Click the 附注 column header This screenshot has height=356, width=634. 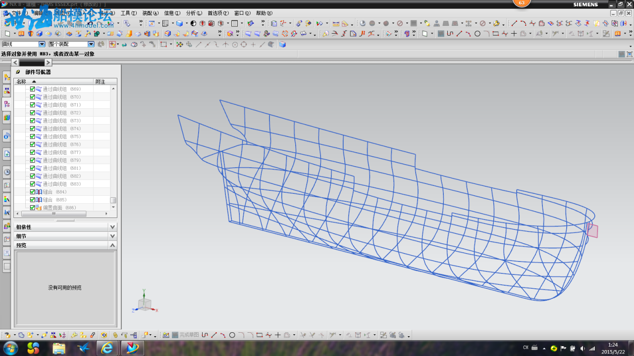[x=106, y=82]
